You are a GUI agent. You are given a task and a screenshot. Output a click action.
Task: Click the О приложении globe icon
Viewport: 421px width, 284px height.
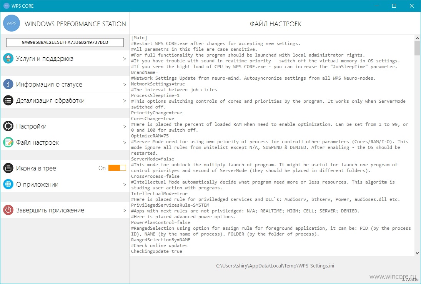(x=8, y=184)
